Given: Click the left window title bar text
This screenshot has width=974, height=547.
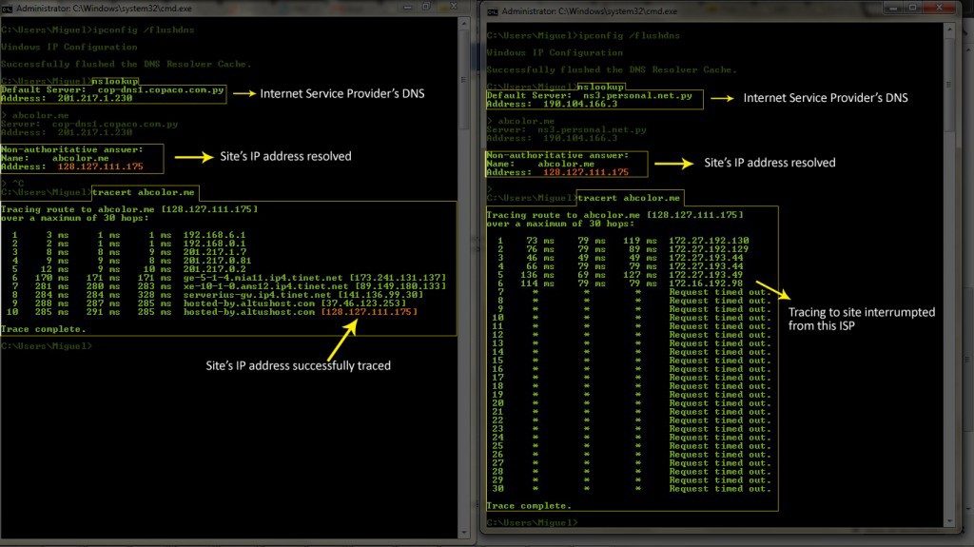Looking at the screenshot, I should [104, 9].
